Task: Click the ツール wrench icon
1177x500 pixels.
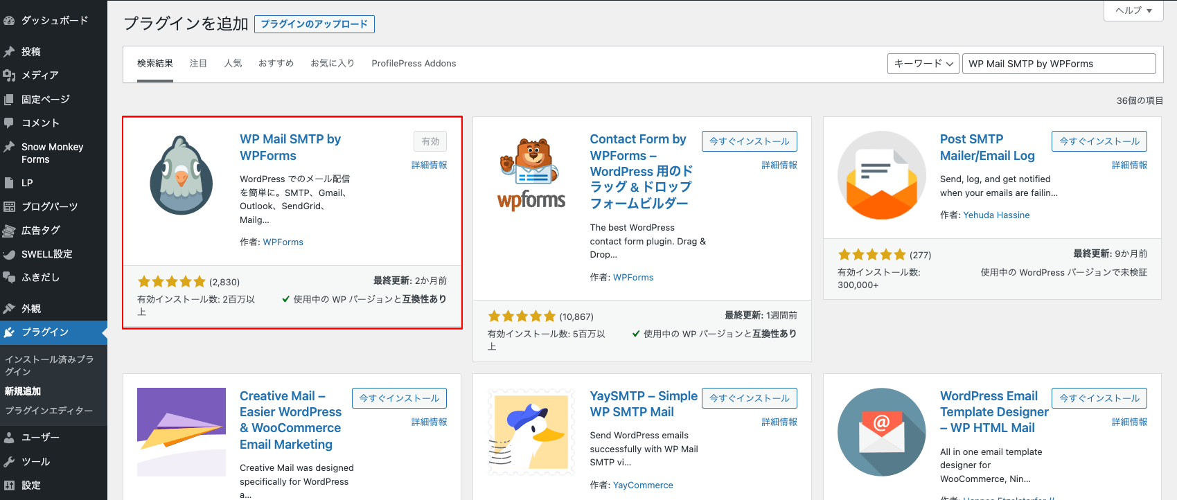Action: tap(9, 462)
